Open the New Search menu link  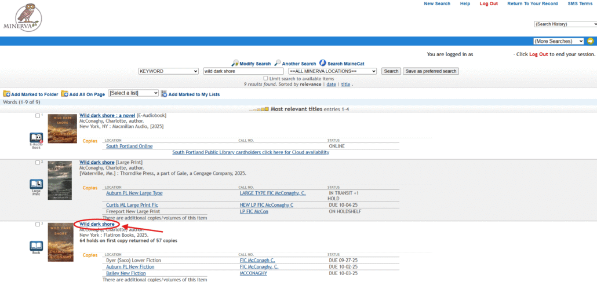(436, 4)
